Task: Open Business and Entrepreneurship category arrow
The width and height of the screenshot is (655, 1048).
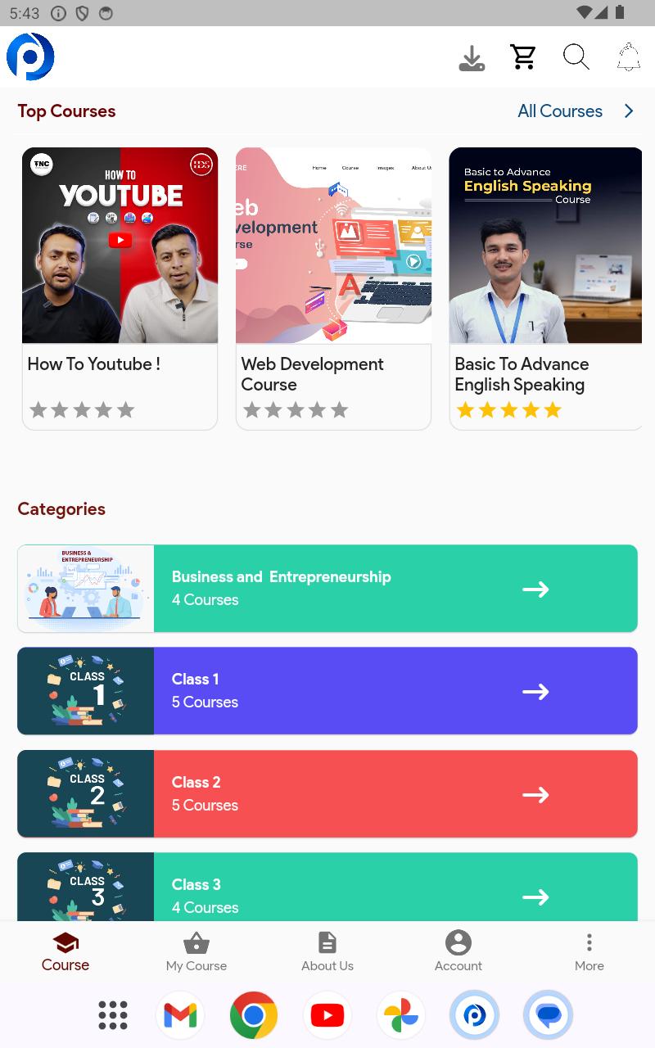Action: click(535, 589)
